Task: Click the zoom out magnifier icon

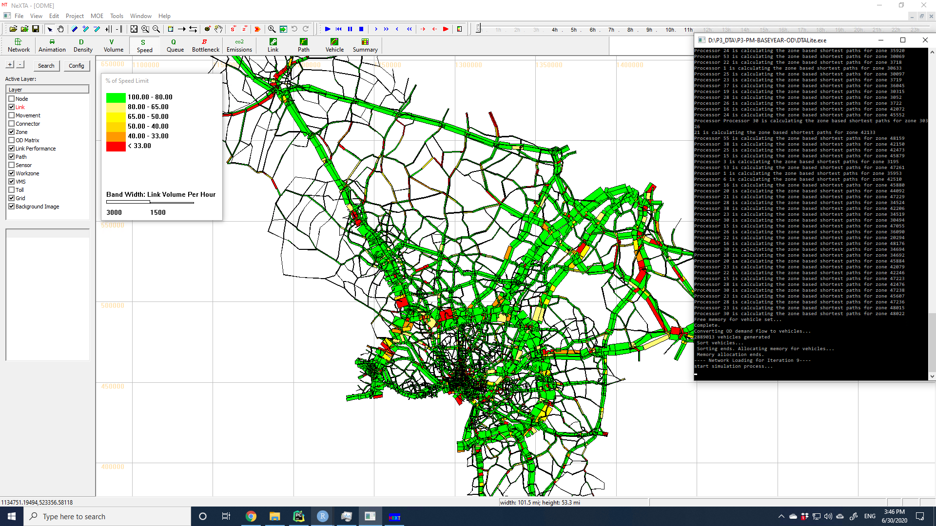Action: (156, 29)
